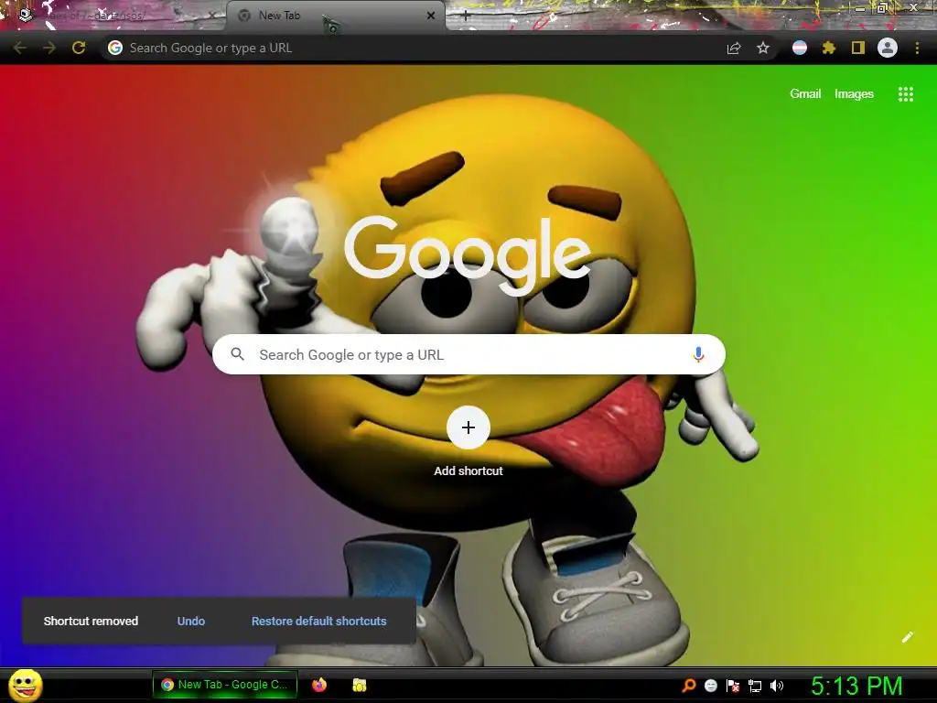This screenshot has height=703, width=937.
Task: Click the Add shortcut plus button
Action: coord(468,427)
